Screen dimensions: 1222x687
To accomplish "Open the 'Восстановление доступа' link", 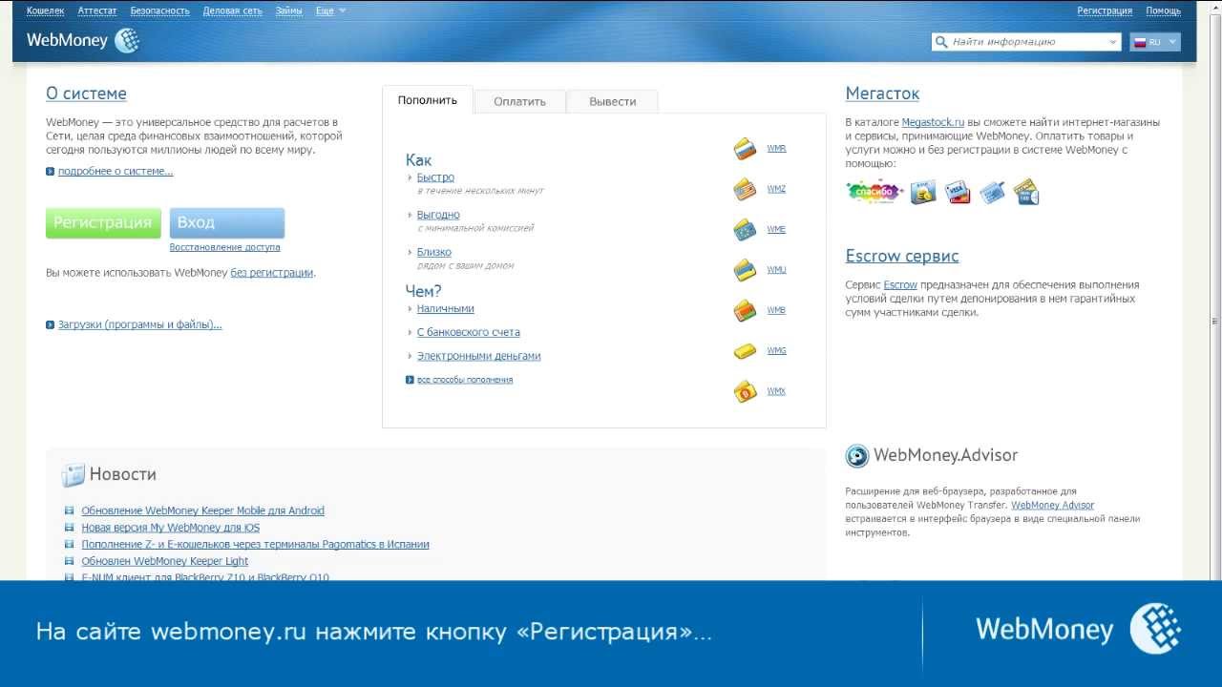I will click(225, 247).
